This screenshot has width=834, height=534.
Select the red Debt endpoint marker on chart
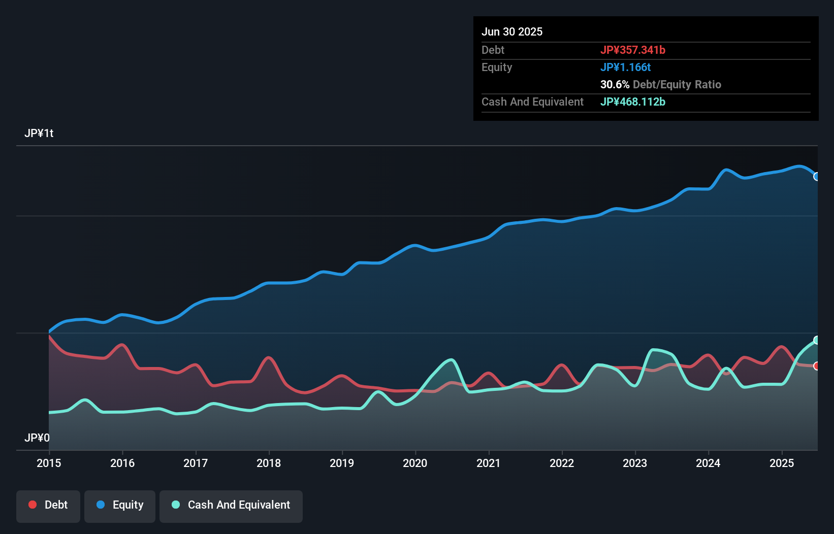817,366
